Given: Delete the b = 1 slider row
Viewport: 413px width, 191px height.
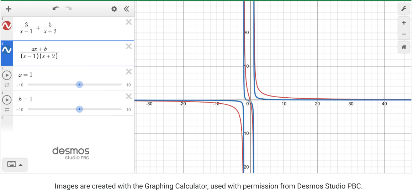Looking at the screenshot, I should pos(128,96).
